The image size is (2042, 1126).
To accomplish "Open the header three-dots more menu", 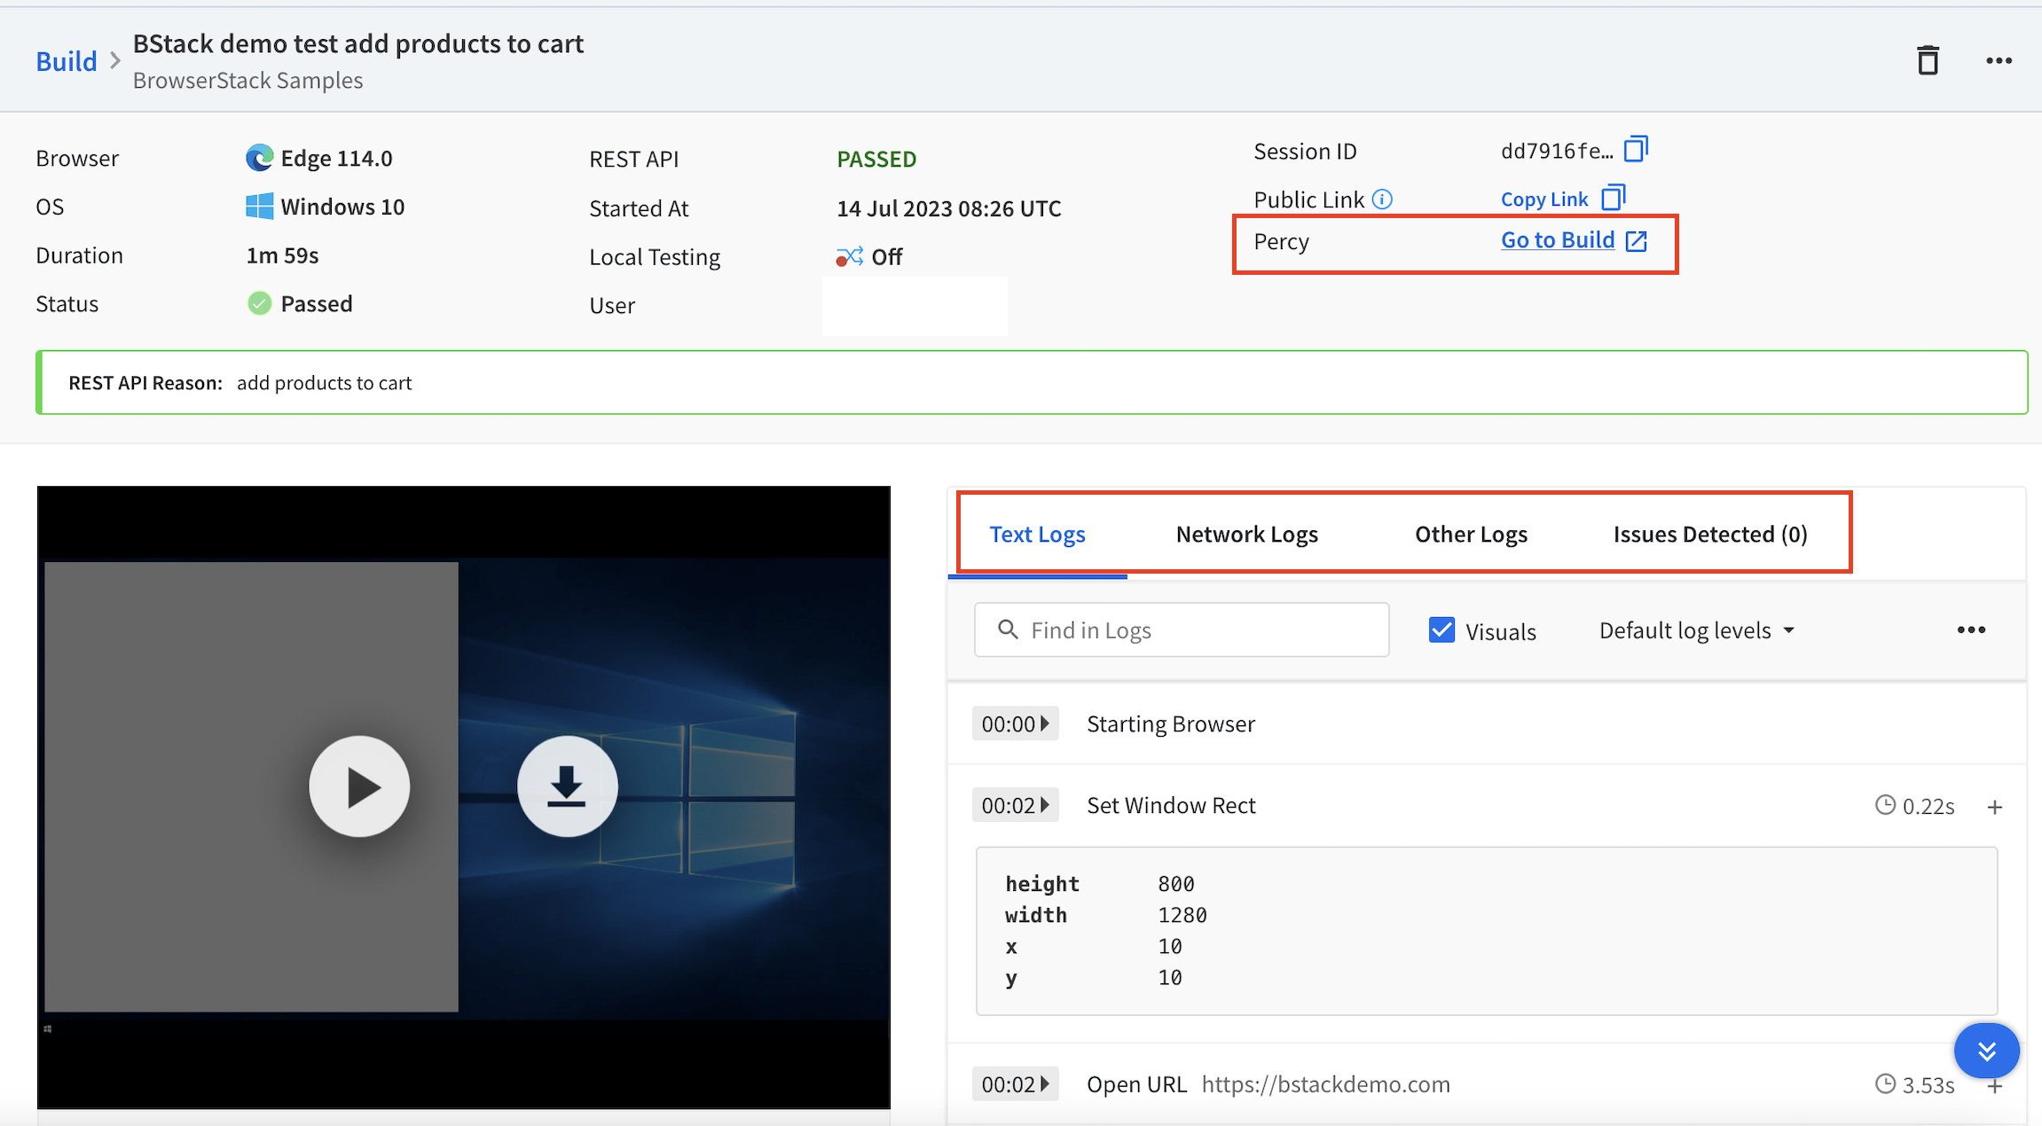I will pos(1998,61).
